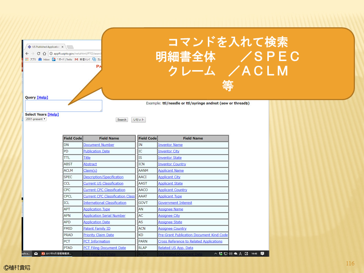This screenshot has height=273, width=364.
Task: Open the Inventor Country link
Action: point(172,164)
